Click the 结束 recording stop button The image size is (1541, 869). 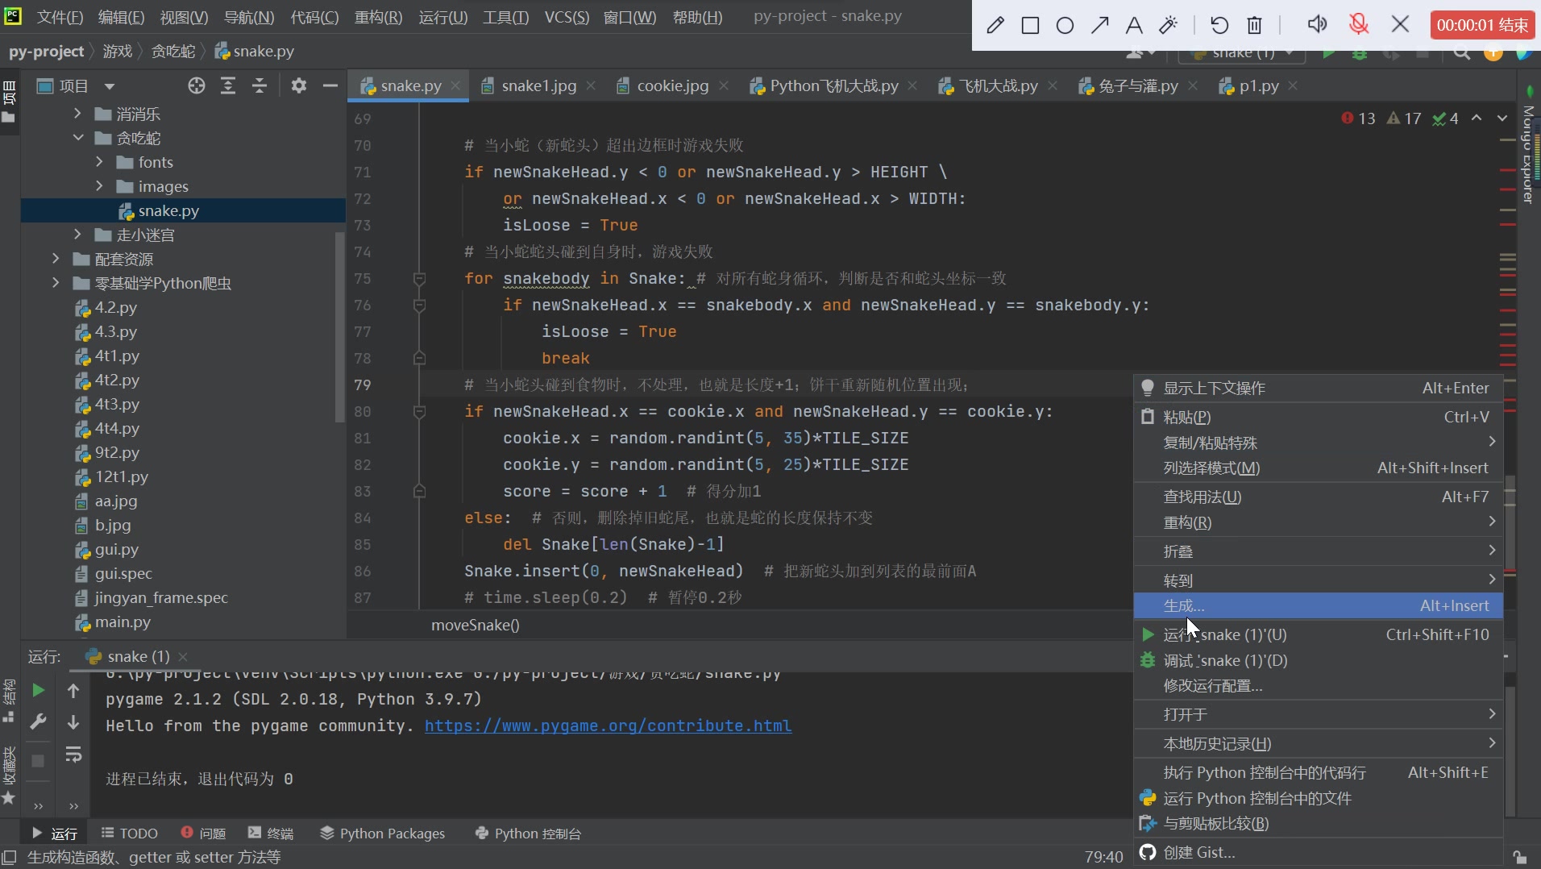click(x=1482, y=25)
